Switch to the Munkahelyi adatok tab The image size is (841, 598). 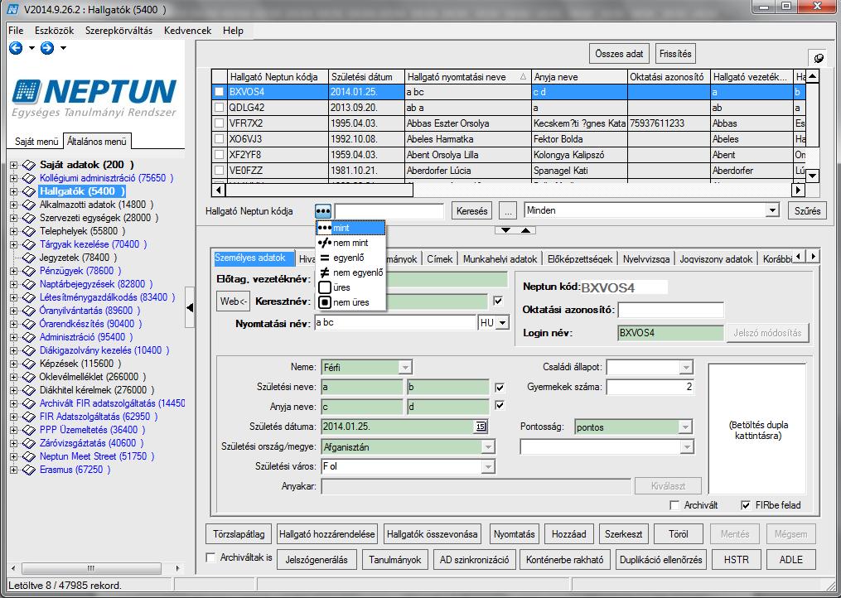click(x=500, y=259)
